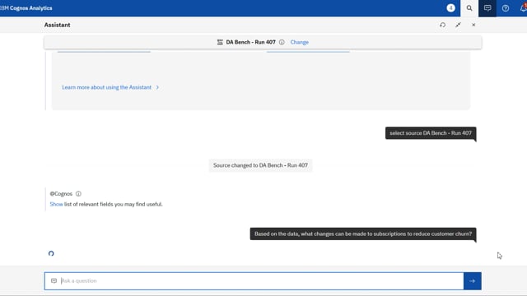Click info icon next to DA Bench - Run 407
Viewport: 527px width, 296px height.
282,42
